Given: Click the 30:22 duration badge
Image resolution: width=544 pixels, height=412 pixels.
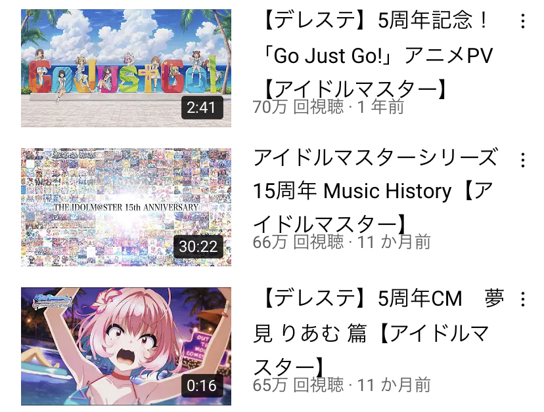Looking at the screenshot, I should [198, 247].
